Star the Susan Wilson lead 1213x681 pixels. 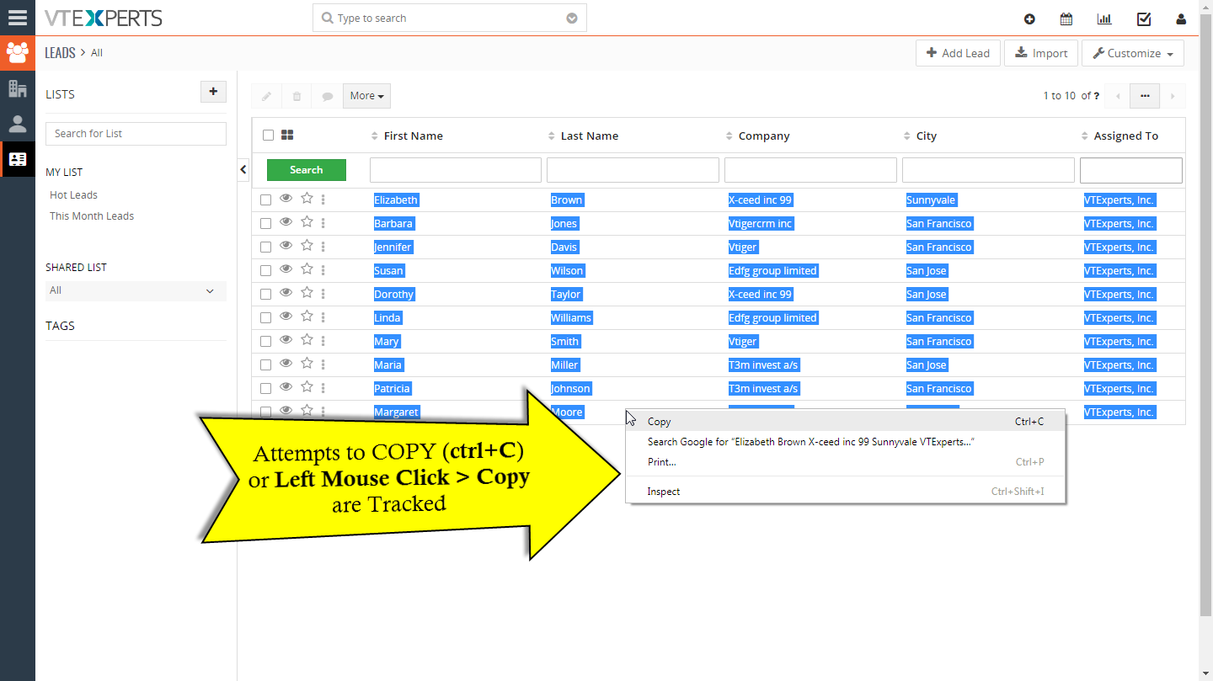pos(307,269)
